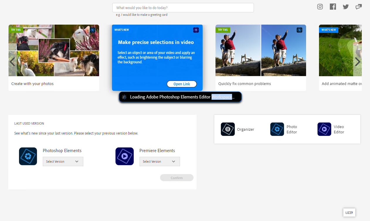
Task: Open Adobe's Instagram page
Action: [320, 6]
